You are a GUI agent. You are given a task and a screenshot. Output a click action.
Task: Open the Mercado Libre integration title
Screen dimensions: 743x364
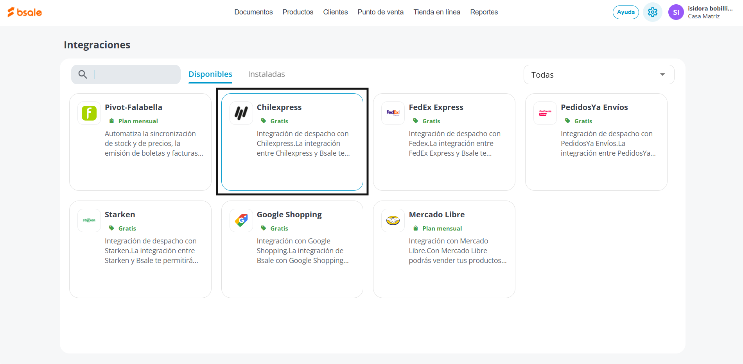[437, 215]
